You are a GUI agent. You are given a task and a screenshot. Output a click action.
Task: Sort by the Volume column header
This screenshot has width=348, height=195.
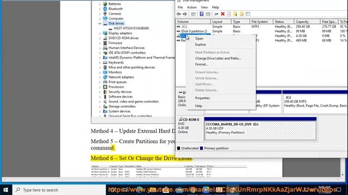(x=193, y=22)
